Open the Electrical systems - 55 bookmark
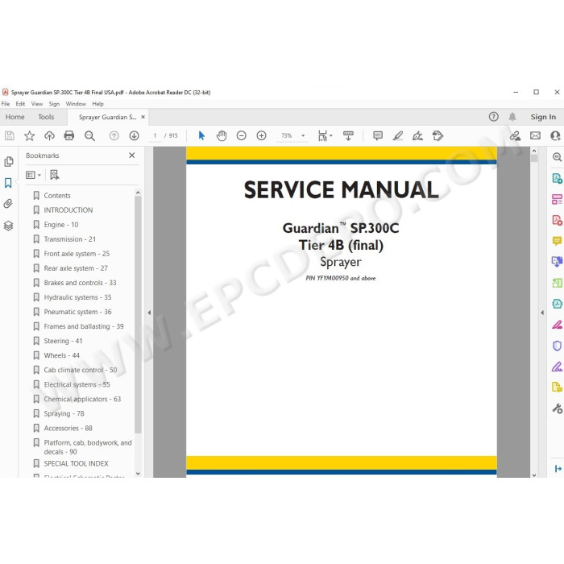Viewport: 564px width, 564px height. coord(77,384)
